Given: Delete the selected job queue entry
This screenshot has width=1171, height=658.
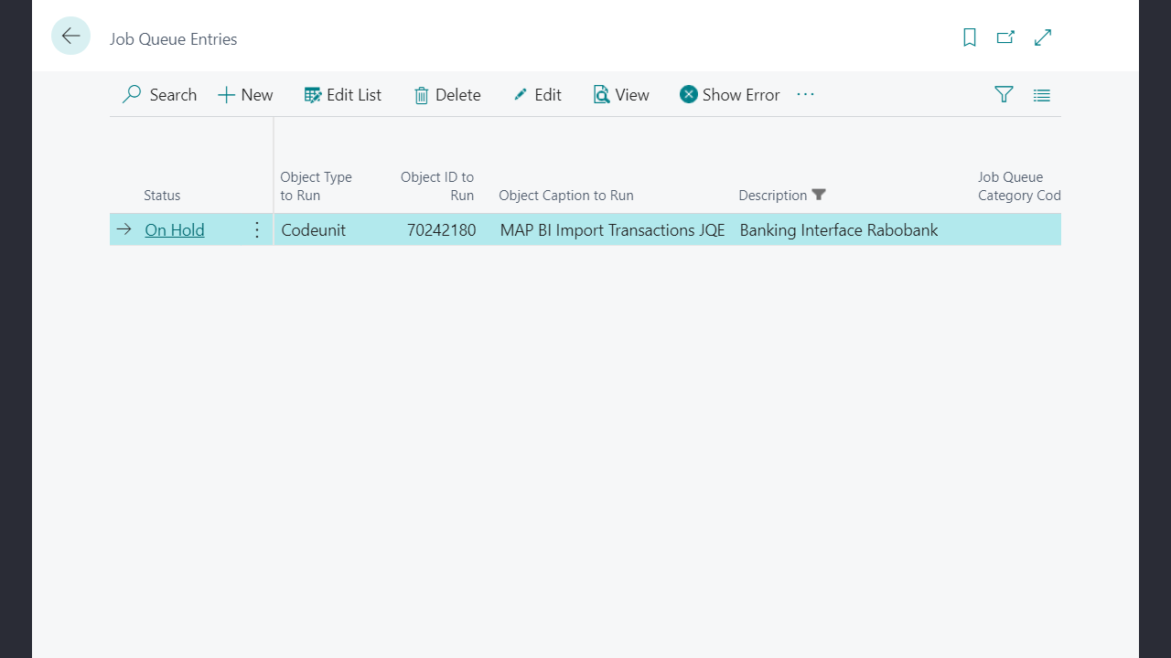Looking at the screenshot, I should point(447,95).
